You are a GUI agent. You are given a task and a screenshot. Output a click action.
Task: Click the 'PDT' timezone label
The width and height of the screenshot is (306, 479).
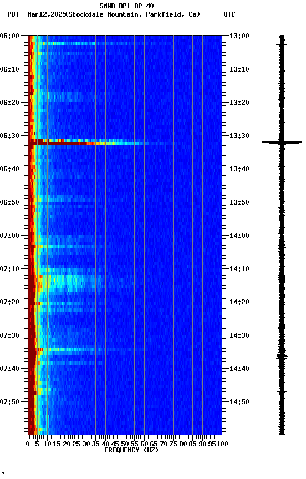(x=13, y=14)
